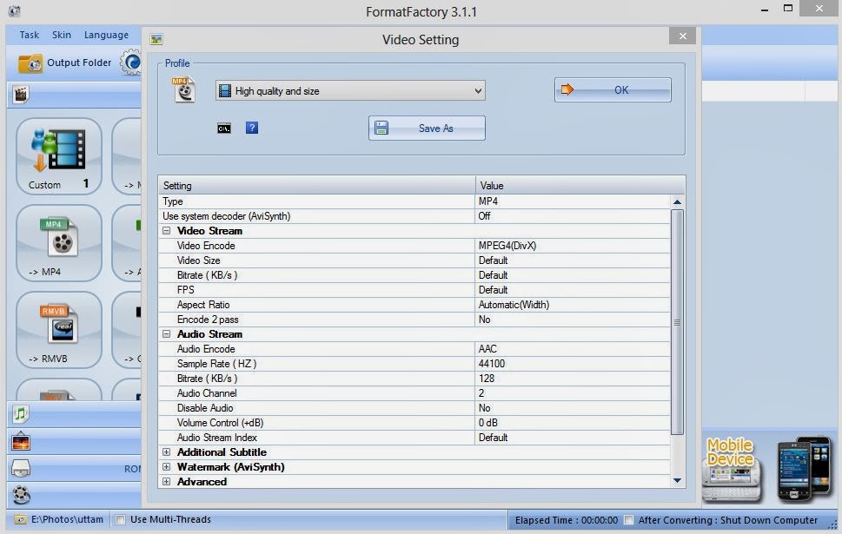Click the Value column header
The height and width of the screenshot is (534, 842).
click(580, 186)
